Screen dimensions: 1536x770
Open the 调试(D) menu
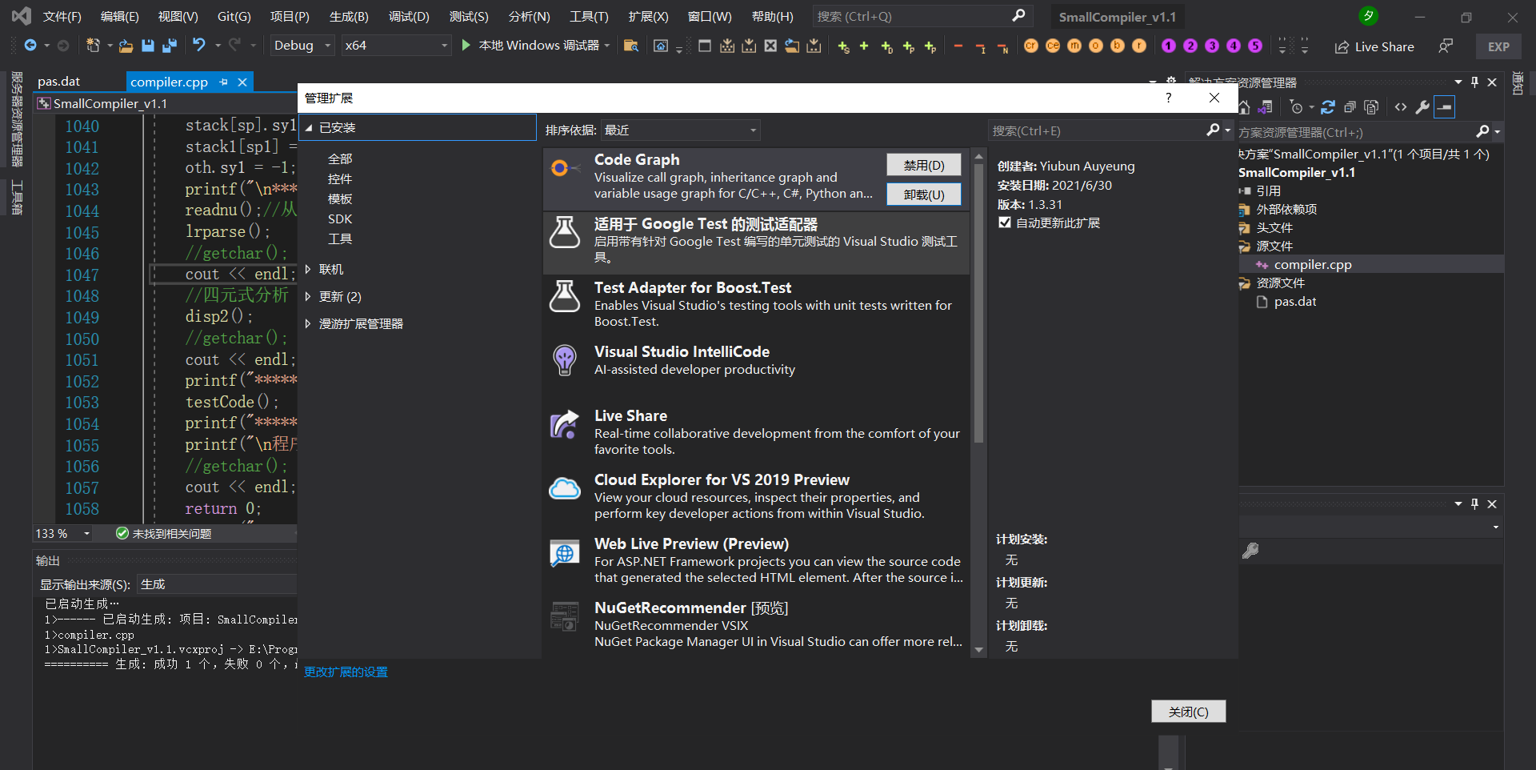pos(409,16)
